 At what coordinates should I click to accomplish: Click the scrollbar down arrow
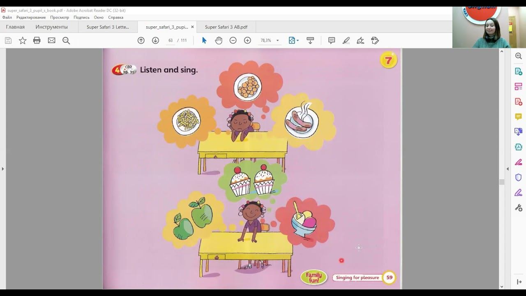click(x=502, y=287)
